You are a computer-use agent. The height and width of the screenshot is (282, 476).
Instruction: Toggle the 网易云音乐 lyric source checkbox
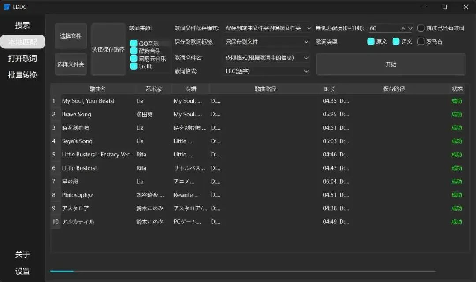[x=134, y=59]
